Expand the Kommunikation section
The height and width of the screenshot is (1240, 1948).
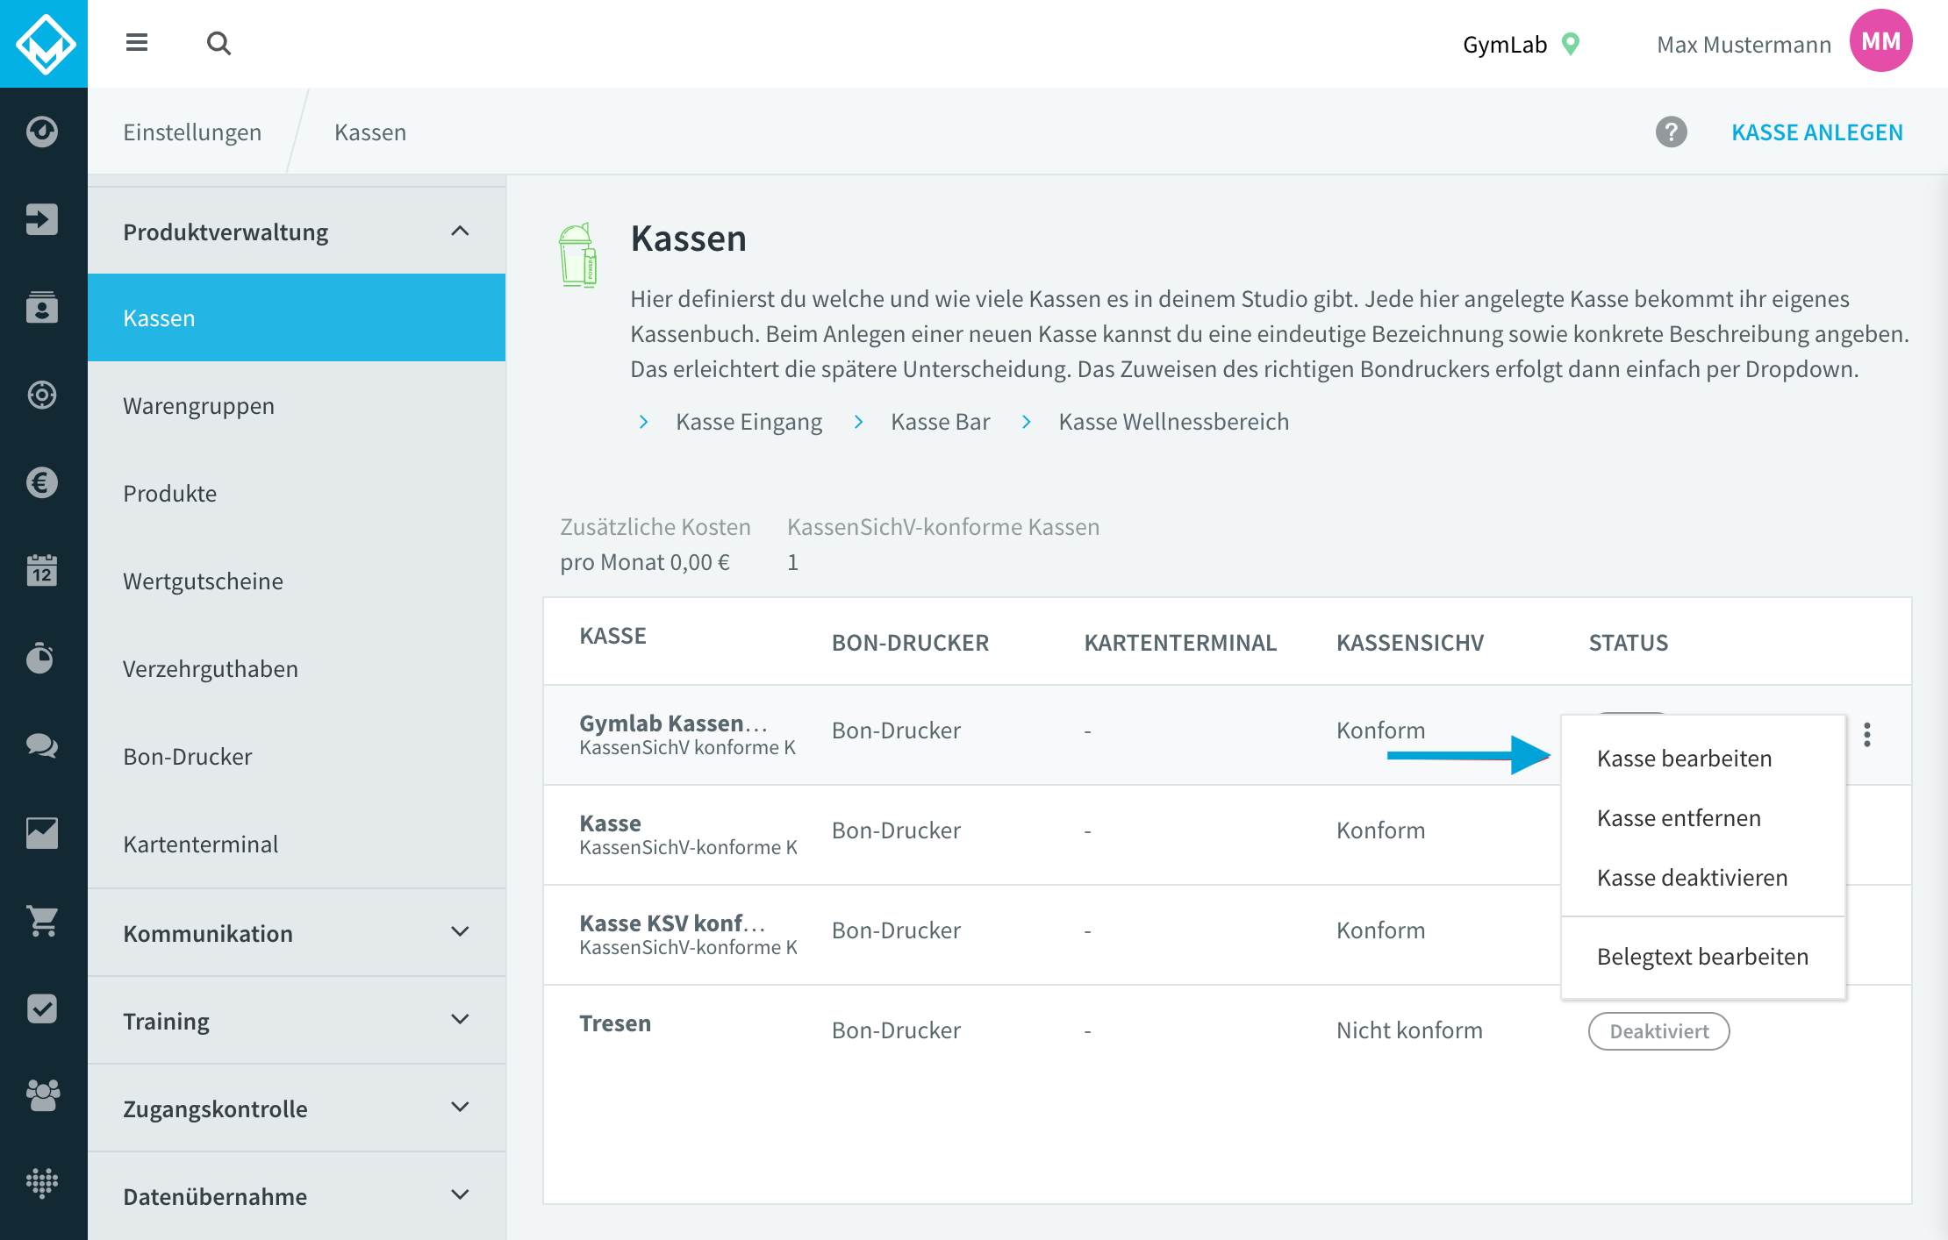[x=460, y=932]
